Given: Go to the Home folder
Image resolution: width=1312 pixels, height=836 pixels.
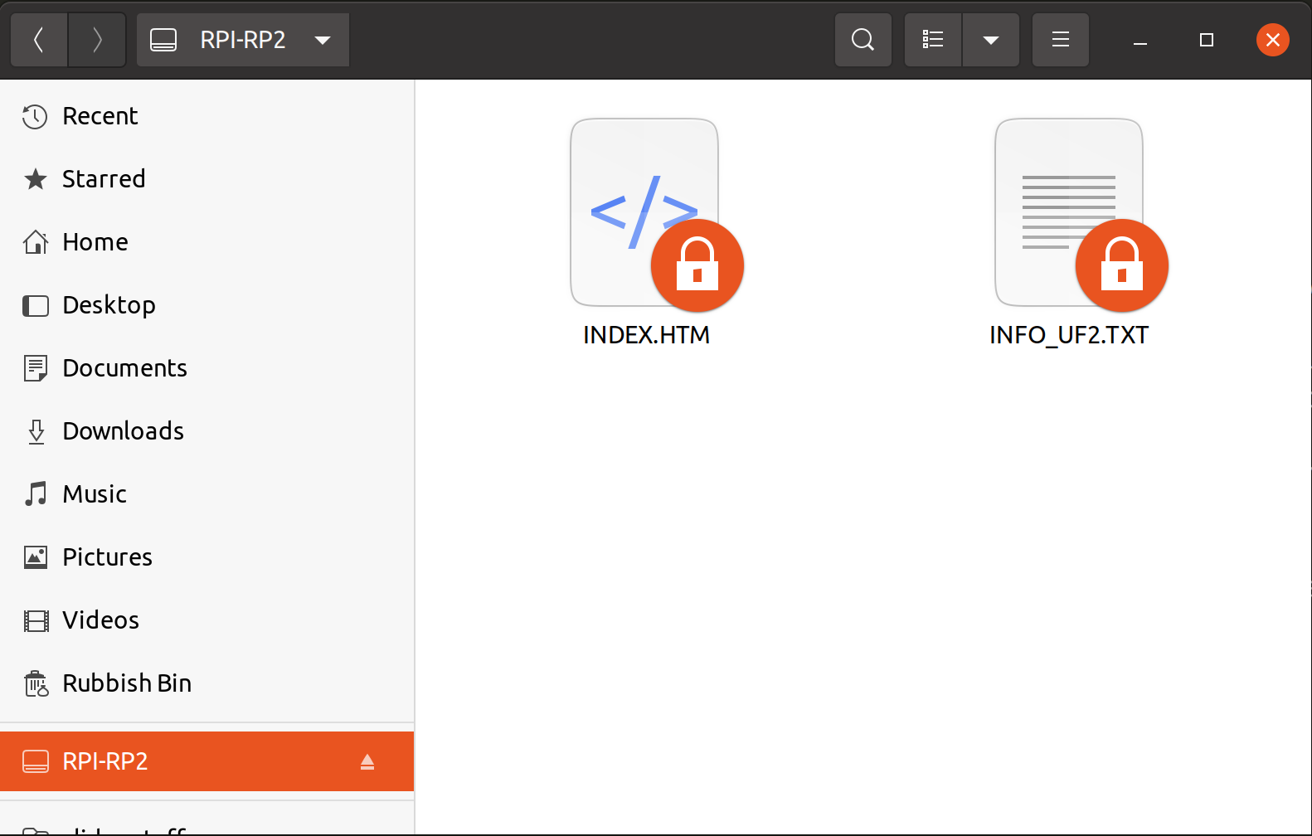Looking at the screenshot, I should [95, 242].
